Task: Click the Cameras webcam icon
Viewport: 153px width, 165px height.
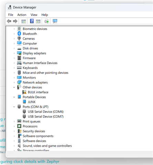Action: (19, 38)
